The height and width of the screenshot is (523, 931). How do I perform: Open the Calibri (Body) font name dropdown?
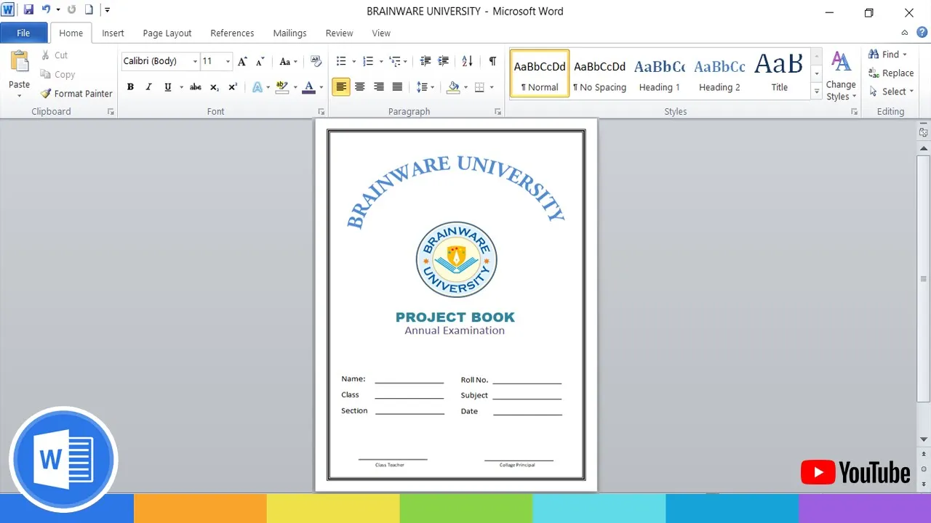pyautogui.click(x=195, y=62)
